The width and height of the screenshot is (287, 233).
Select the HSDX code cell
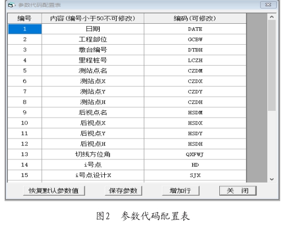pyautogui.click(x=195, y=123)
